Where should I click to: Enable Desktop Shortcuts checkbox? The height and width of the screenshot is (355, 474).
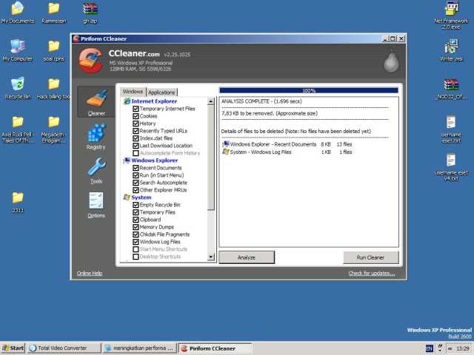136,257
